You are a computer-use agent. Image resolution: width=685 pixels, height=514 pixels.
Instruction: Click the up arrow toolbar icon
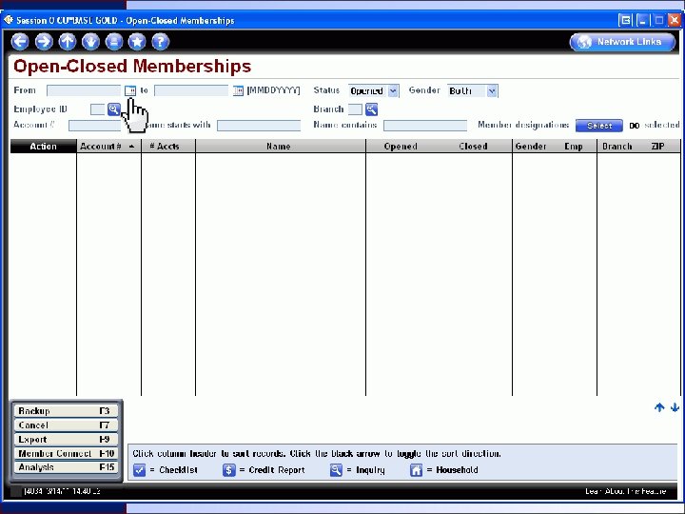tap(68, 42)
